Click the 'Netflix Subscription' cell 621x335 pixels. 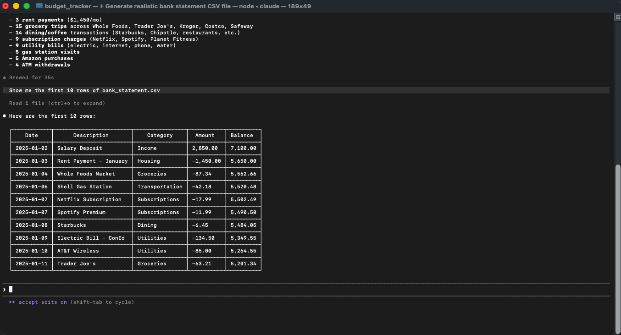coord(89,199)
